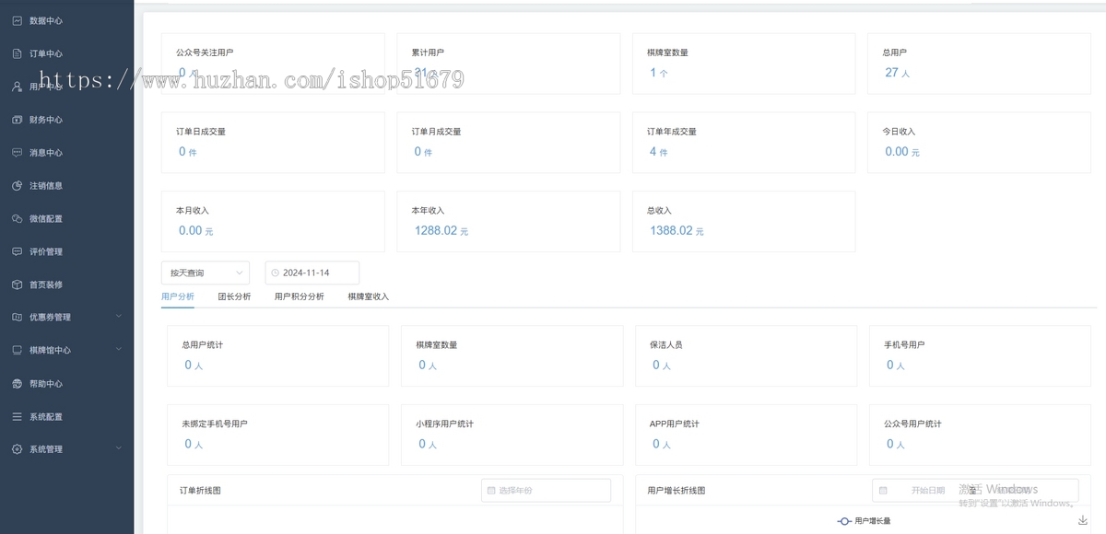The height and width of the screenshot is (534, 1106).
Task: Click the 选择年份 year input
Action: tap(546, 491)
